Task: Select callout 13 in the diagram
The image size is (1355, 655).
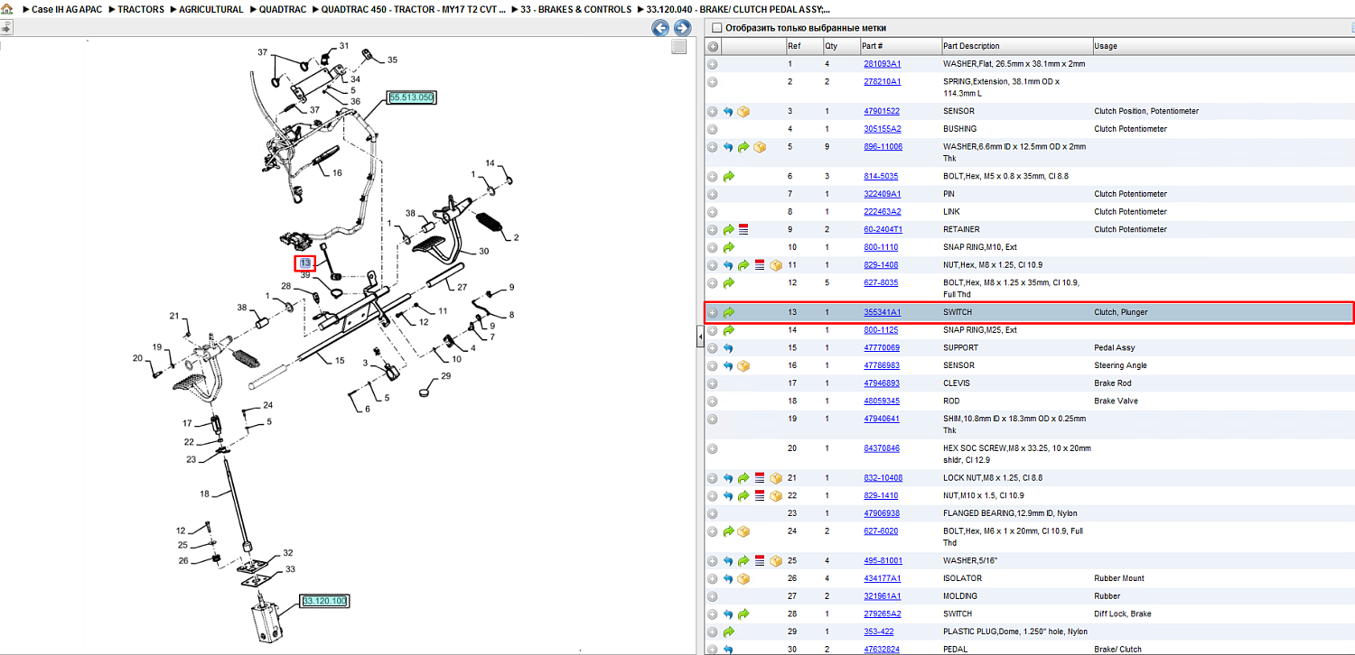Action: 305,263
